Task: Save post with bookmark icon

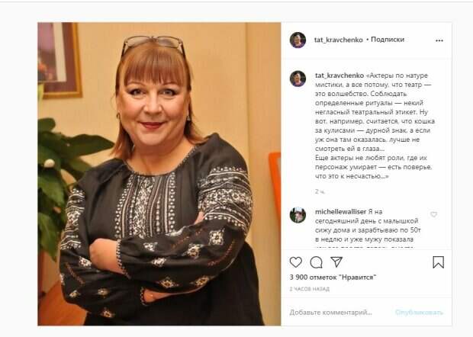Action: [438, 262]
